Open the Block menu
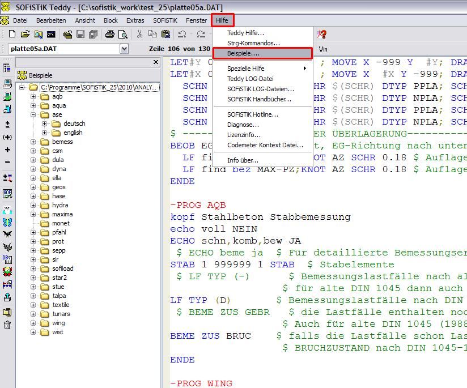Viewport: 467px width, 388px height. pos(111,20)
